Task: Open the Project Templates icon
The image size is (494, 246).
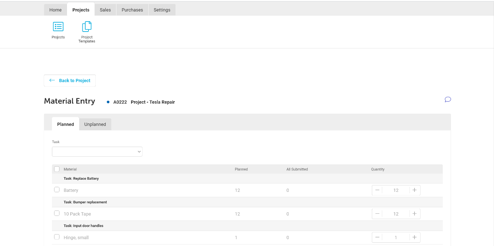Action: (x=87, y=27)
